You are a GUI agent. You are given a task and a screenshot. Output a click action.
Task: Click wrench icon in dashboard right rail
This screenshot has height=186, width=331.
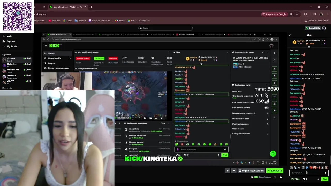[274, 111]
